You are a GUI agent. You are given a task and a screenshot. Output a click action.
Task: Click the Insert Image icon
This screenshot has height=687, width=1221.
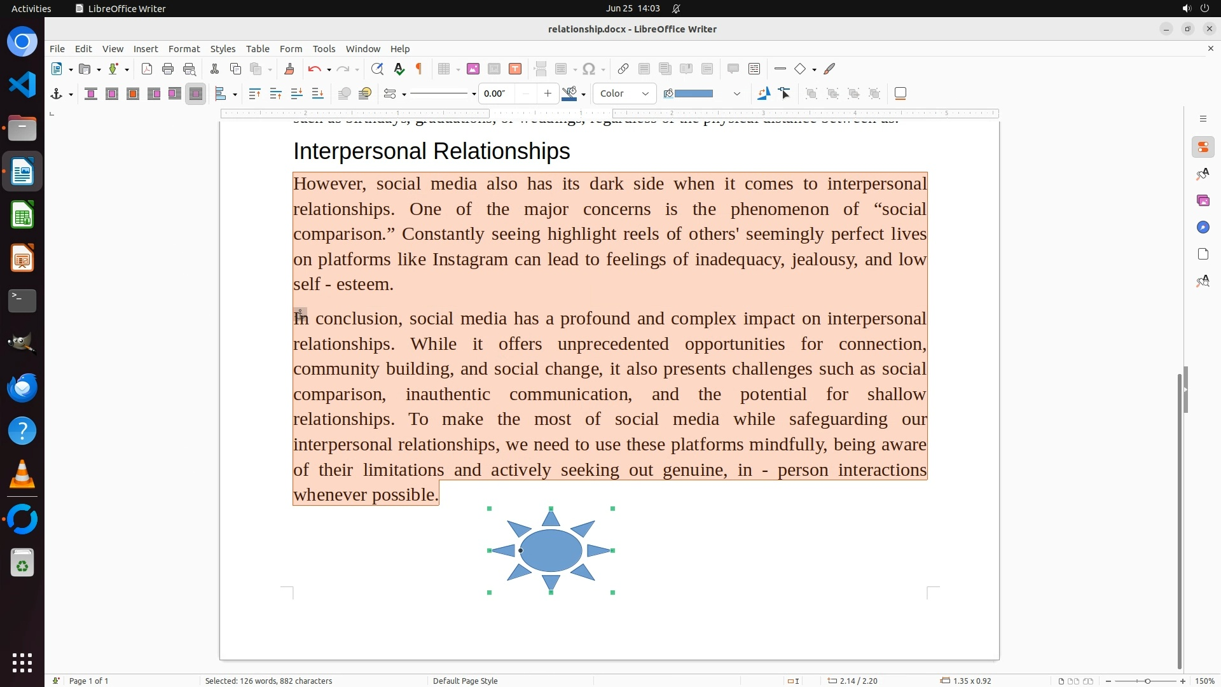click(473, 69)
